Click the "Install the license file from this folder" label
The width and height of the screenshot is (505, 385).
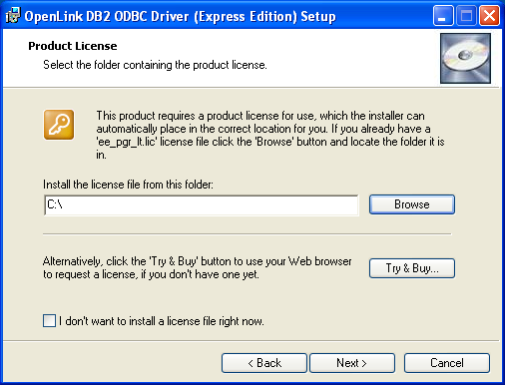click(128, 185)
